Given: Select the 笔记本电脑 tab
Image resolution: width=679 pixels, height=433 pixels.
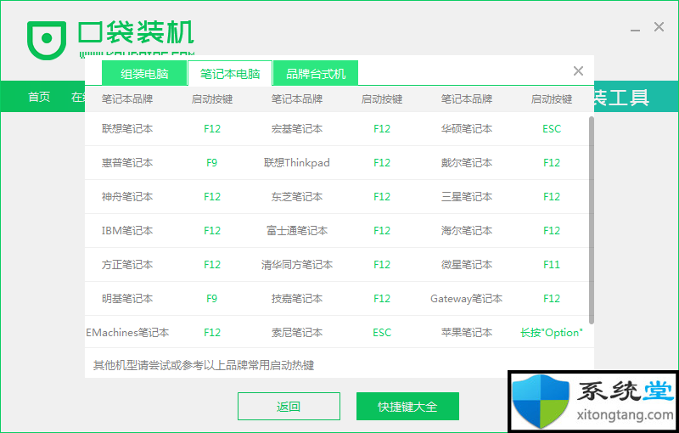Looking at the screenshot, I should click(230, 74).
